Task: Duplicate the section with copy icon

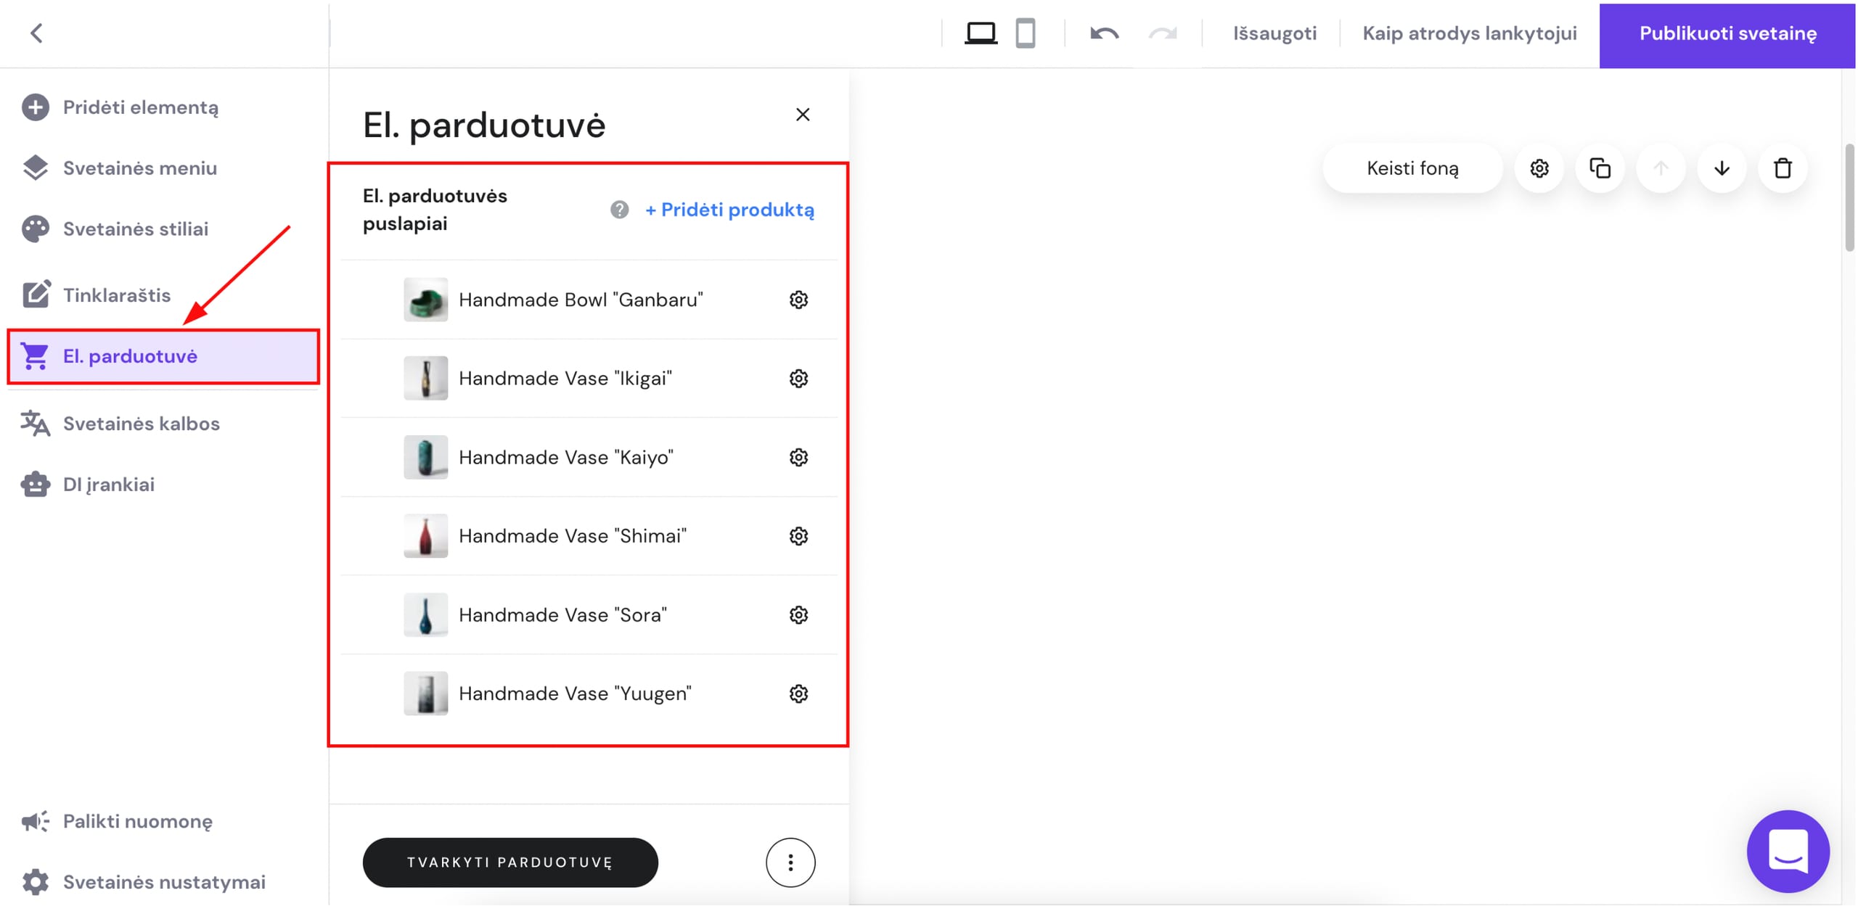Action: [x=1600, y=168]
